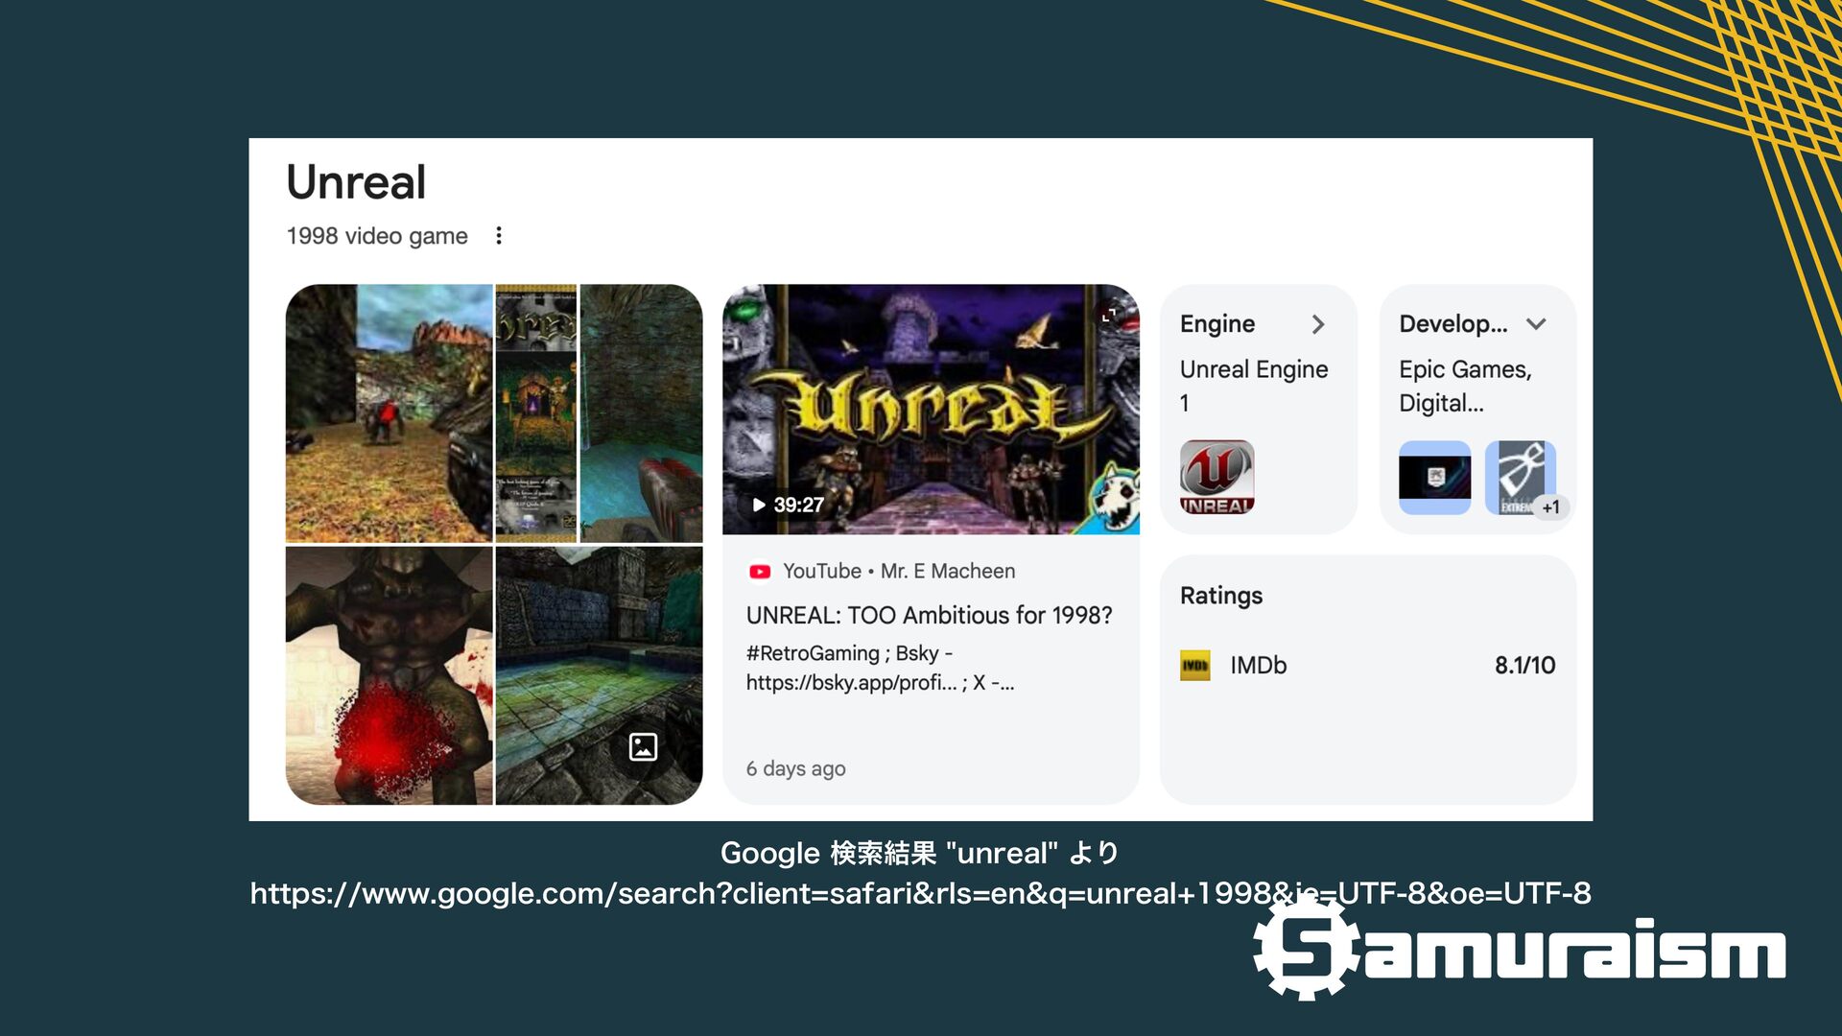Click the Unreal Engine logo icon

click(1217, 478)
